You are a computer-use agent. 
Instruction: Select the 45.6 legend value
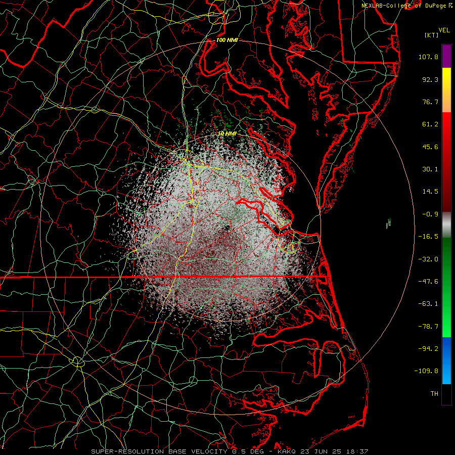[430, 147]
